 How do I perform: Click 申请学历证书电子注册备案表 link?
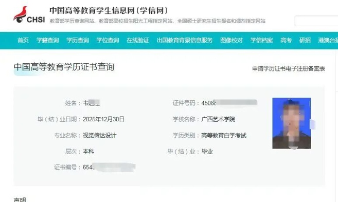[x=289, y=69]
